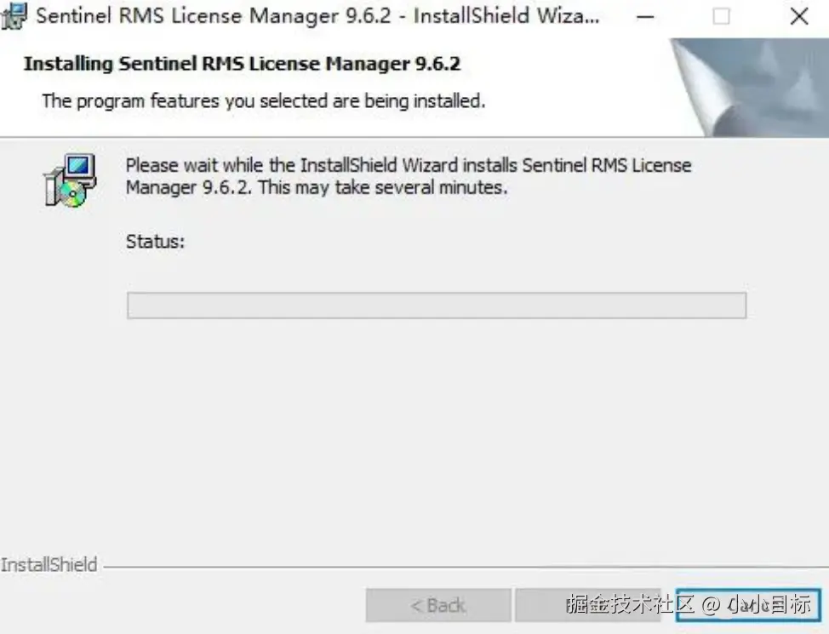
Task: Click the 'Please wait while' message line
Action: coord(409,165)
